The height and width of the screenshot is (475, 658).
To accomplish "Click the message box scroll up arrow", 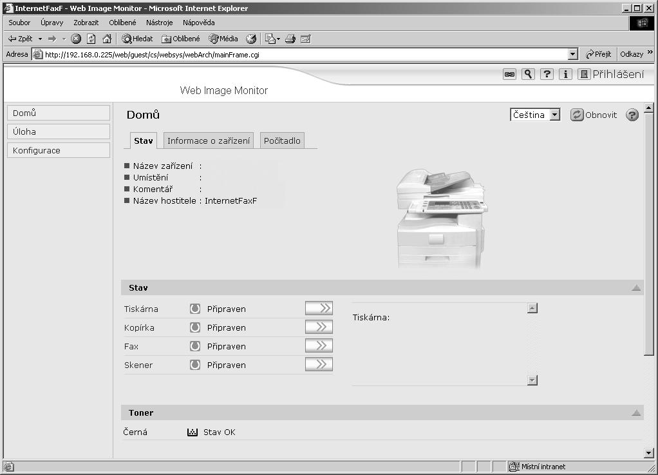I will pyautogui.click(x=532, y=308).
